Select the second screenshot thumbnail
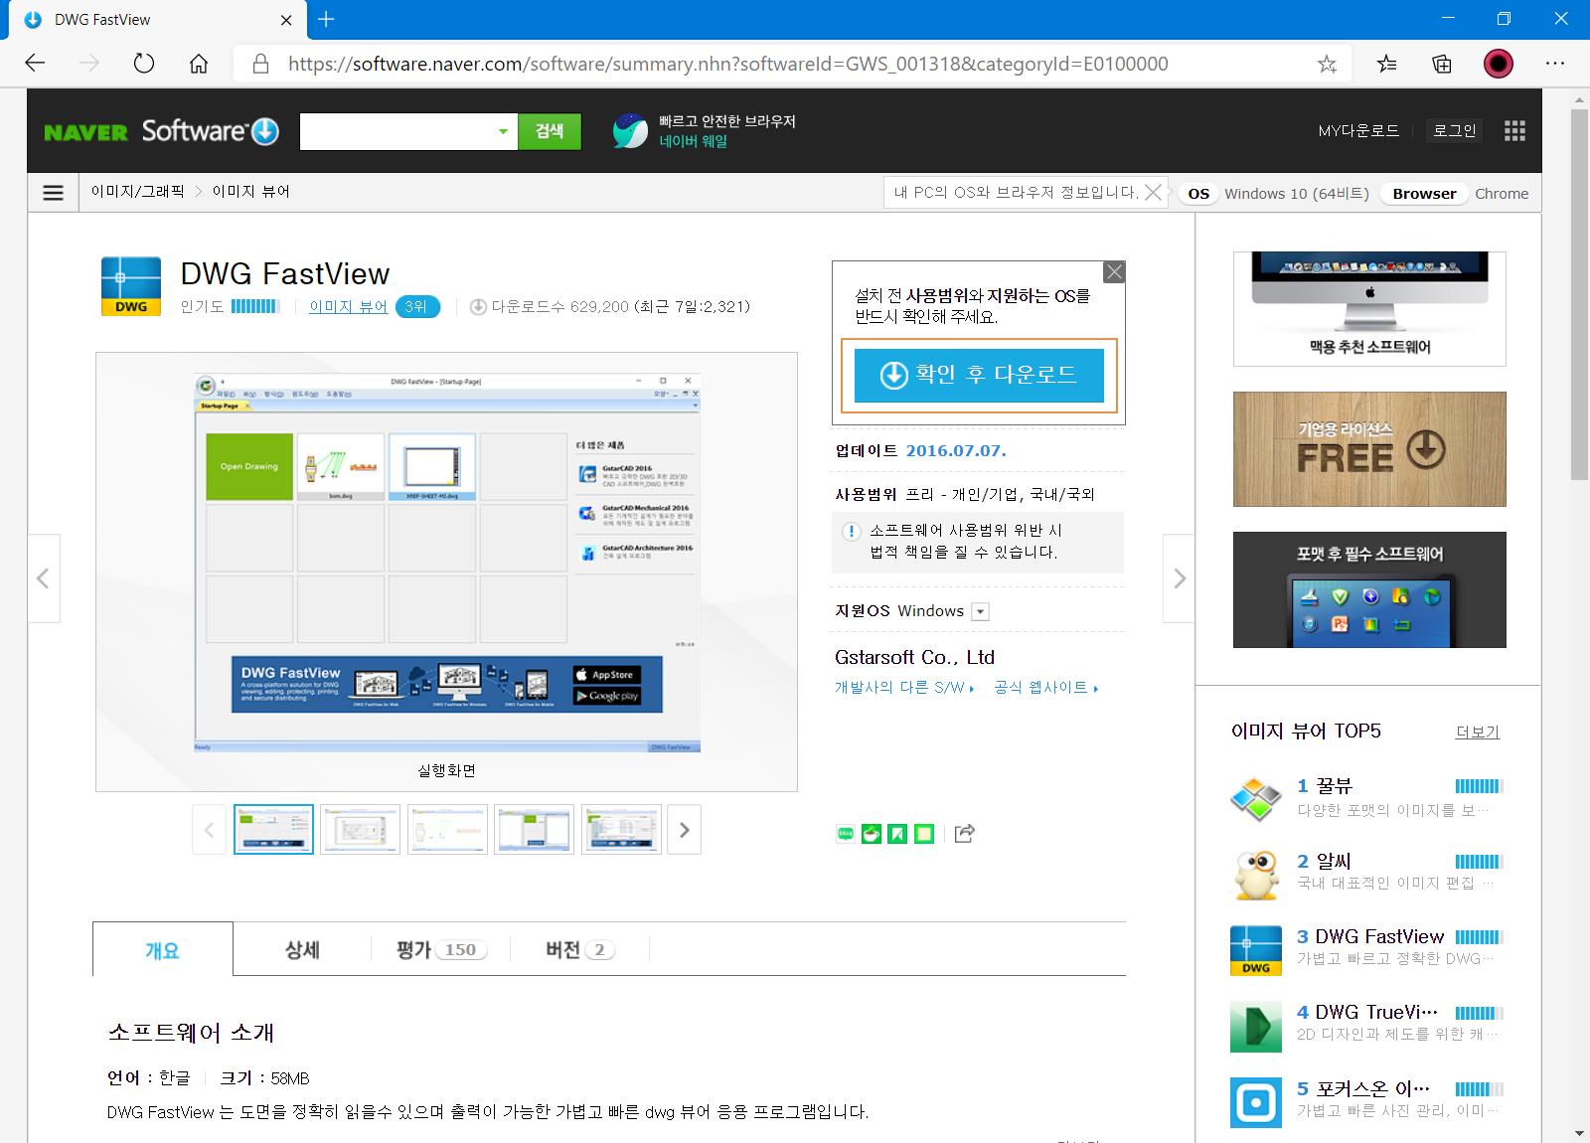This screenshot has width=1590, height=1143. [361, 829]
